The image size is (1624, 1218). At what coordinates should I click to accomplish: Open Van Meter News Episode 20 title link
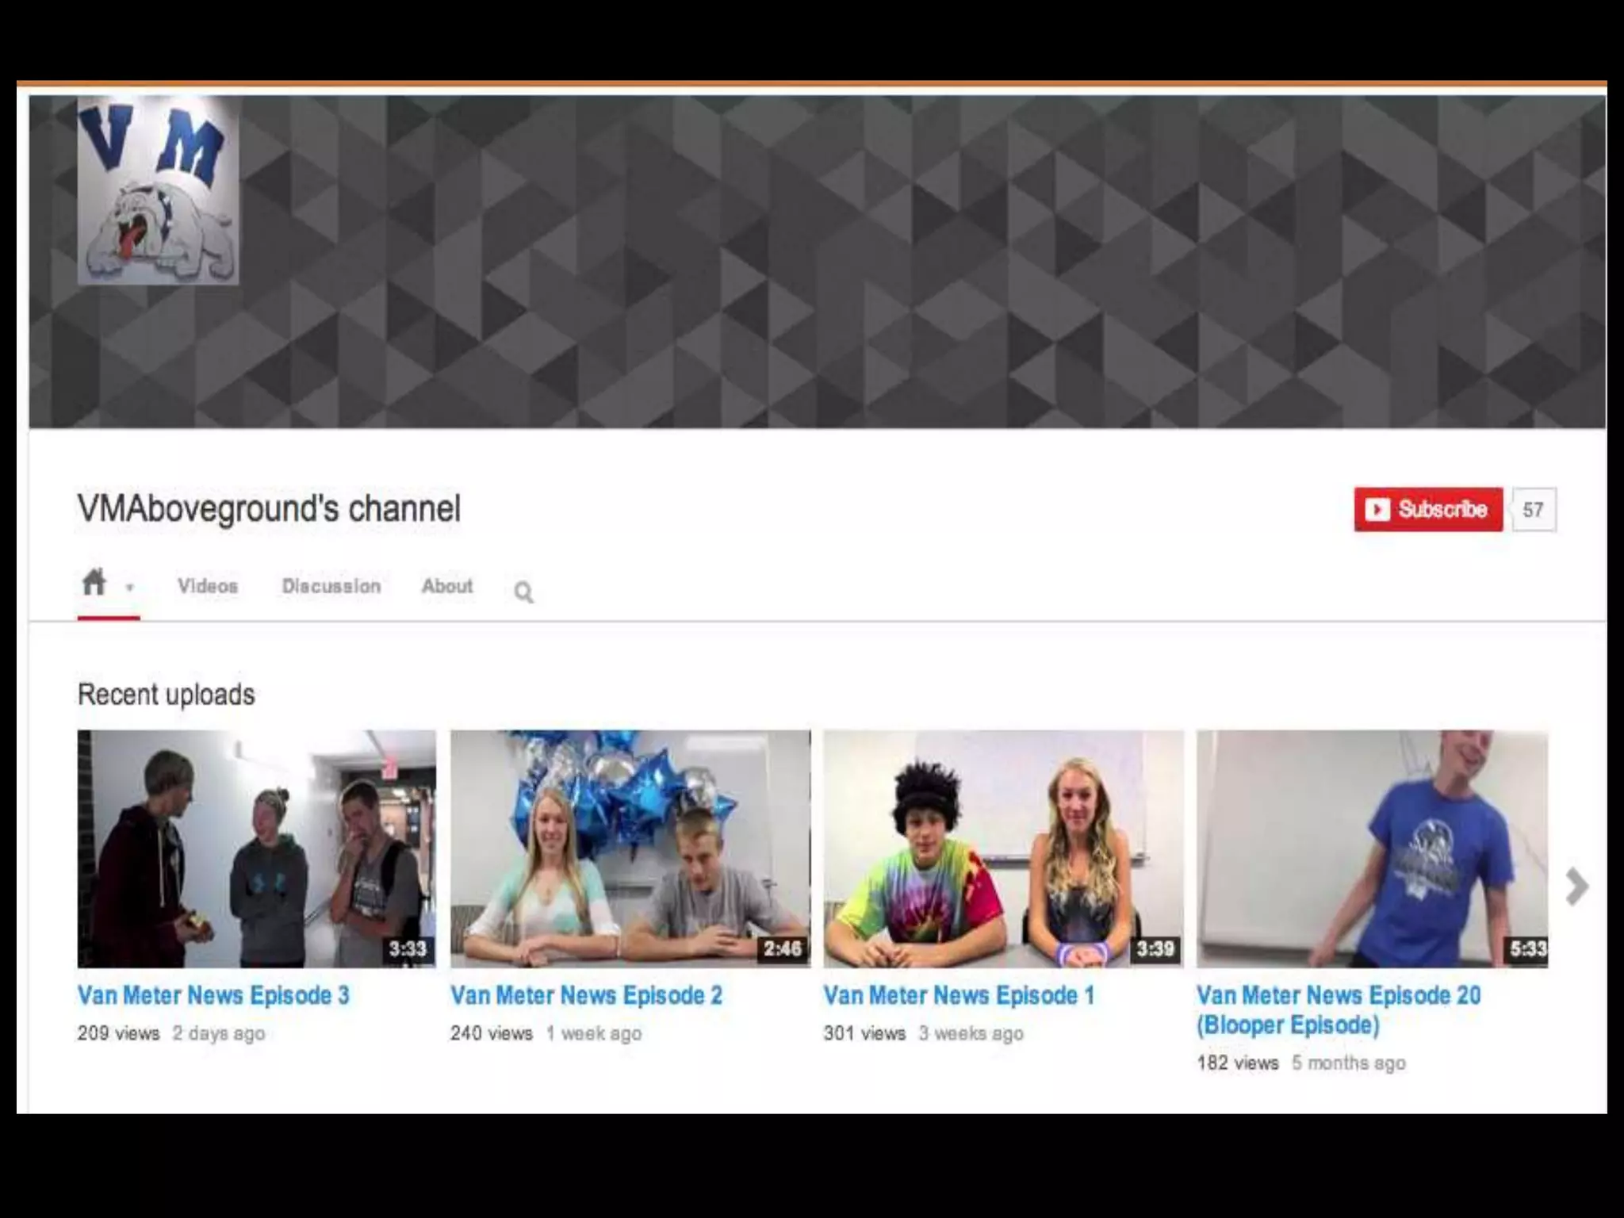[1338, 995]
